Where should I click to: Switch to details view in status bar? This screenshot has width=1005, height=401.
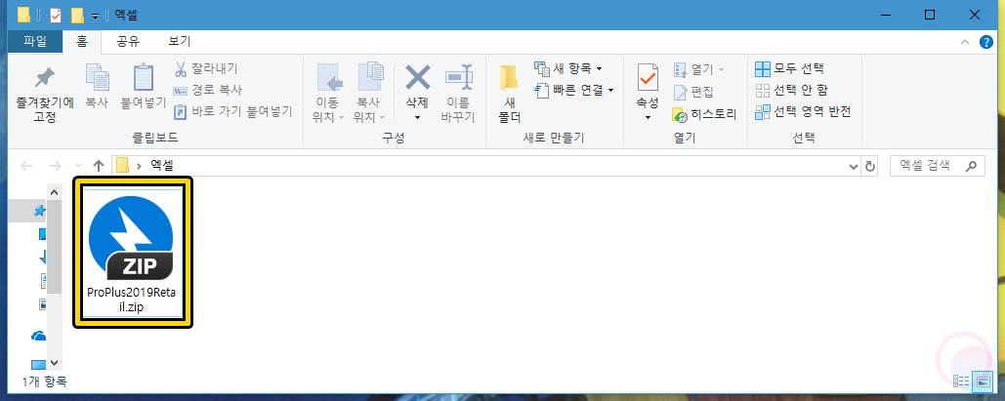point(961,381)
